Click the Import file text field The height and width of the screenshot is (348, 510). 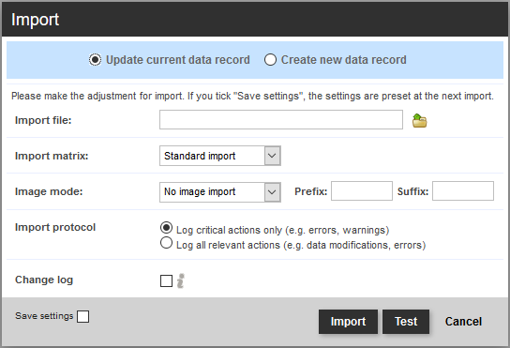click(281, 120)
